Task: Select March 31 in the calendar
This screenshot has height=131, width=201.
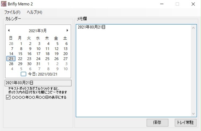Action: (38, 64)
